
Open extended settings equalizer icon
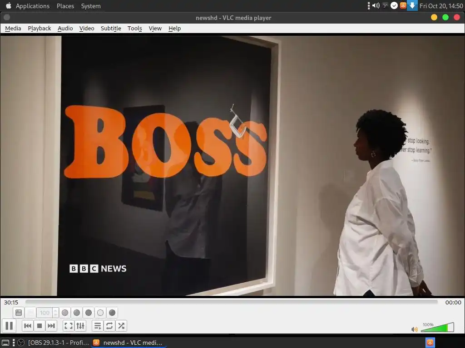[80, 326]
